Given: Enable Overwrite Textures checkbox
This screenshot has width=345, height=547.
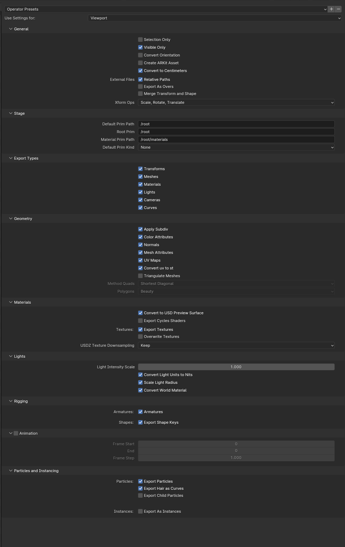Looking at the screenshot, I should tap(140, 337).
